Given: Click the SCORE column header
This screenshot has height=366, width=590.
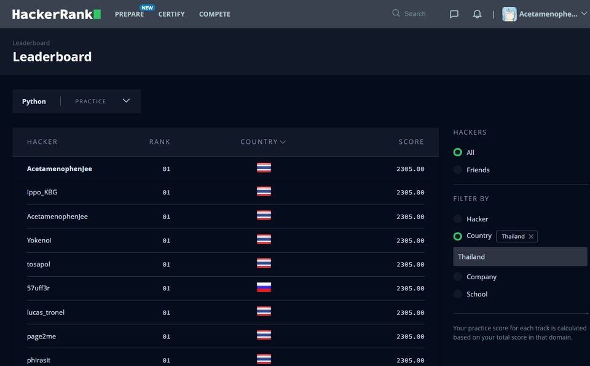Looking at the screenshot, I should tap(411, 142).
